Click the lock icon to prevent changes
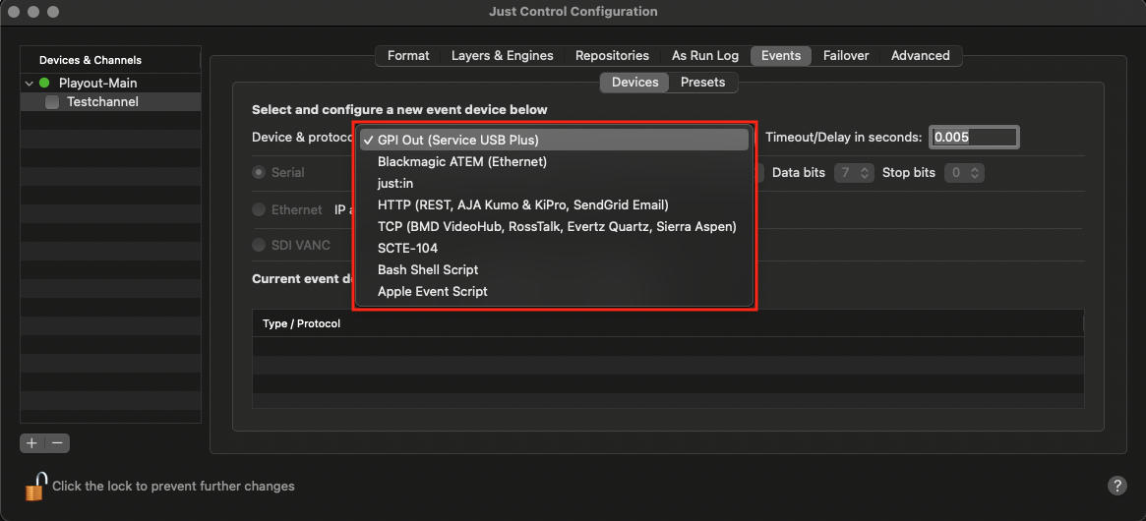This screenshot has width=1146, height=521. click(34, 486)
